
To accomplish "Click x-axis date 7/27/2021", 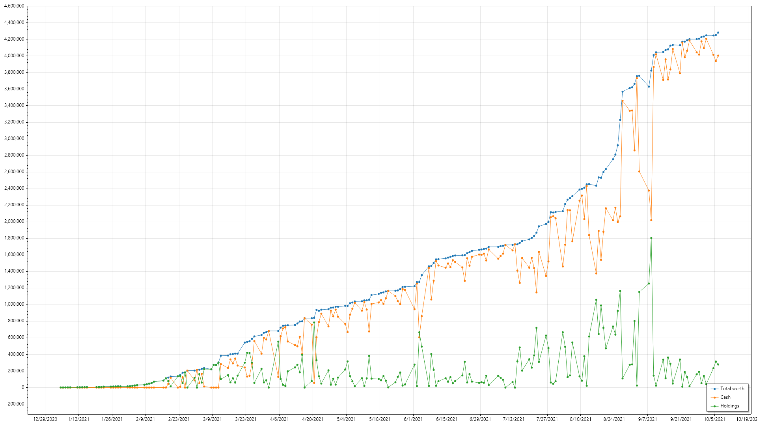I will pyautogui.click(x=547, y=419).
